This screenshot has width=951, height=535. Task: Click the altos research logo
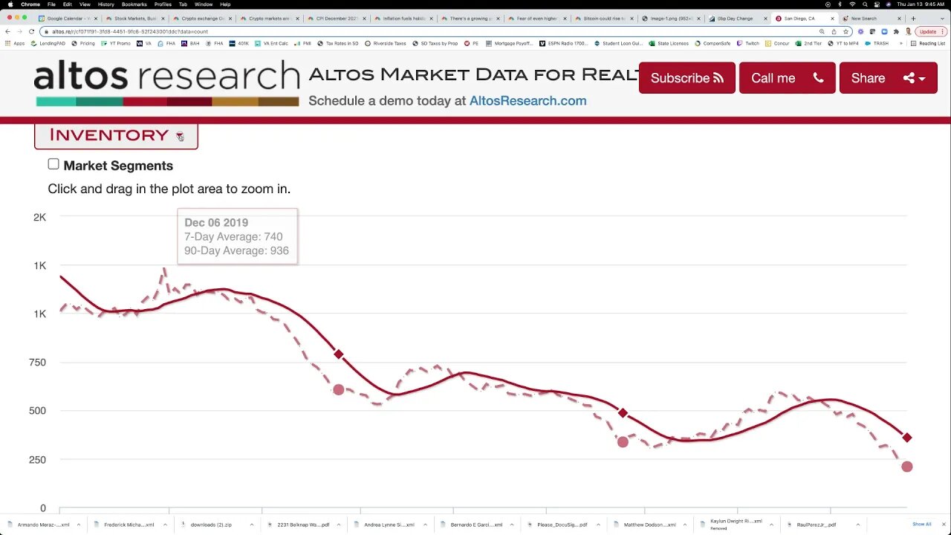tap(167, 82)
